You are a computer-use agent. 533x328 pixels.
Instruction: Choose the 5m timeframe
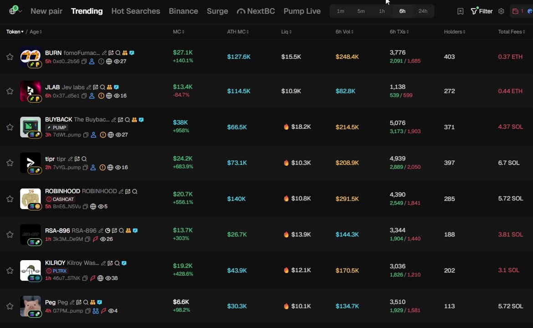click(361, 11)
